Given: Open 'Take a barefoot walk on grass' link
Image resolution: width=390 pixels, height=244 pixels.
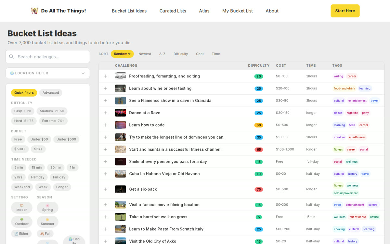Looking at the screenshot, I should coord(159,217).
